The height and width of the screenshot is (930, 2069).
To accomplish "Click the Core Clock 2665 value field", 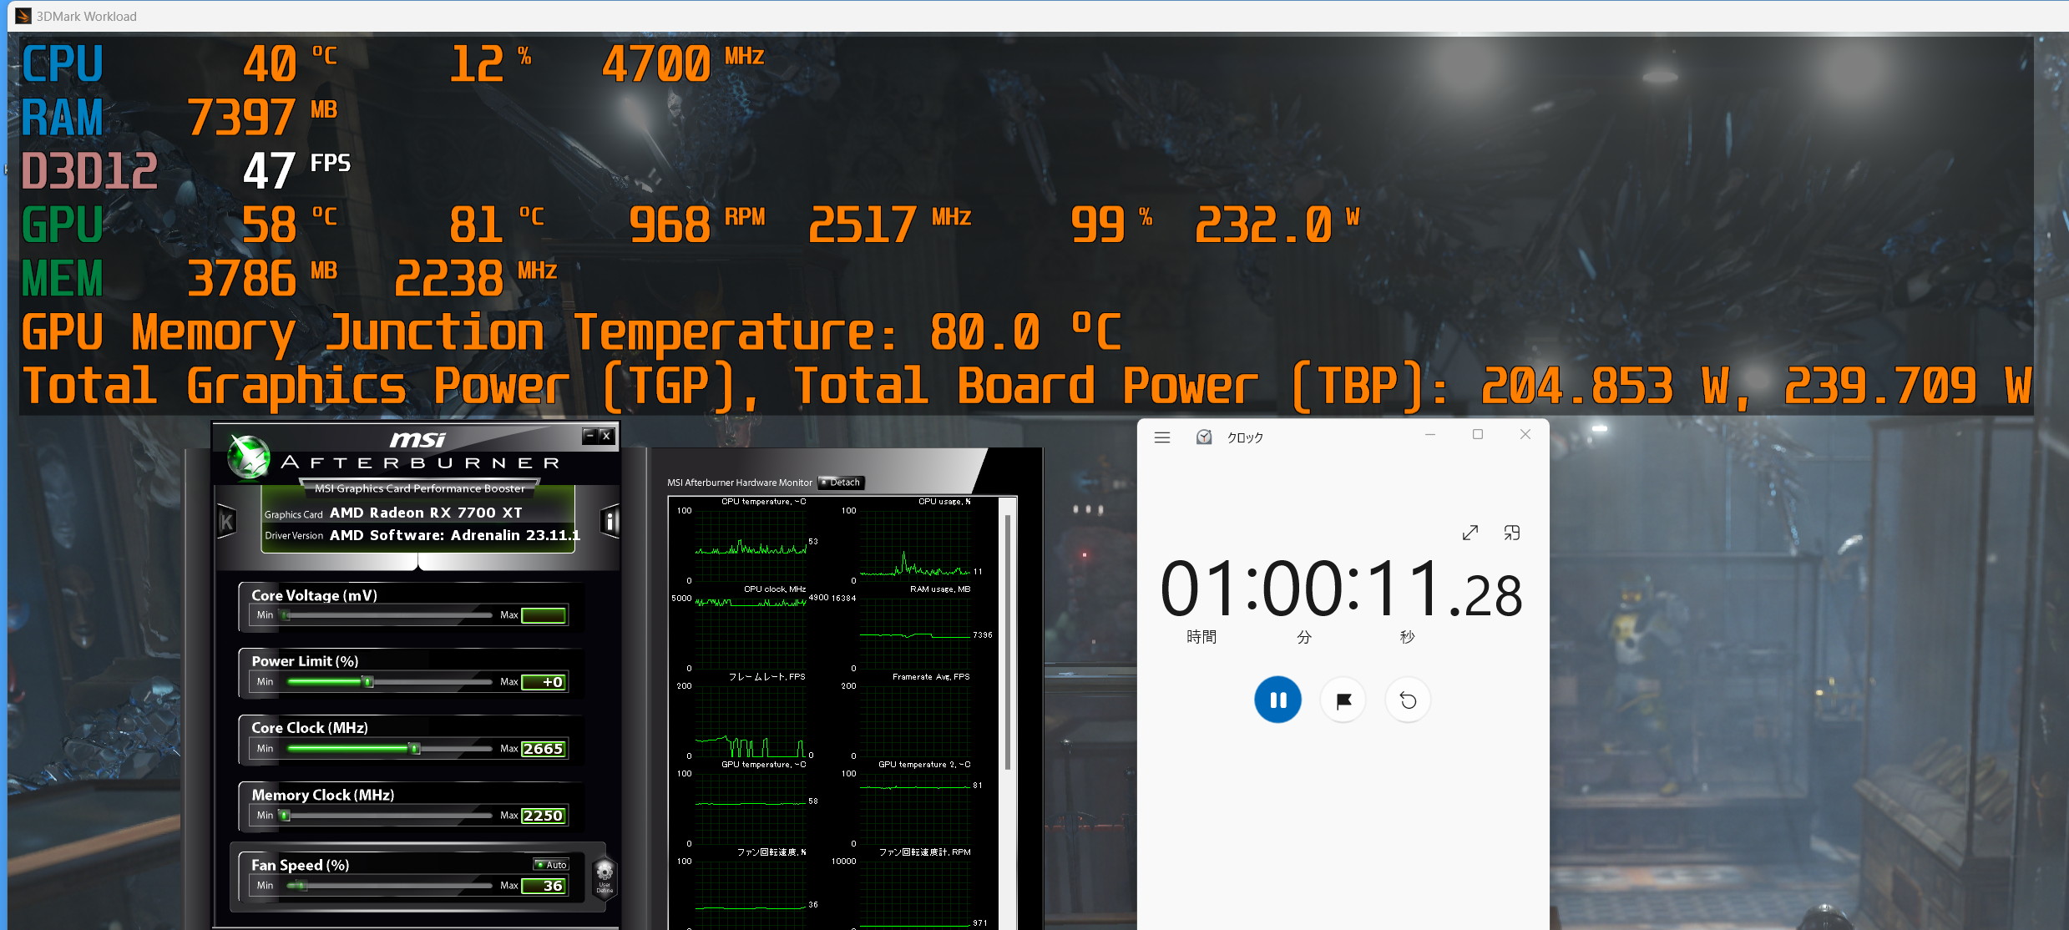I will (x=544, y=749).
